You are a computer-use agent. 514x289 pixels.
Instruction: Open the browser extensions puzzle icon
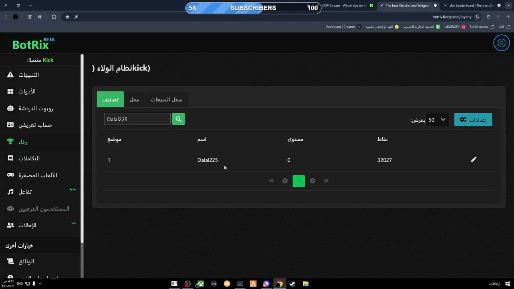(x=54, y=17)
